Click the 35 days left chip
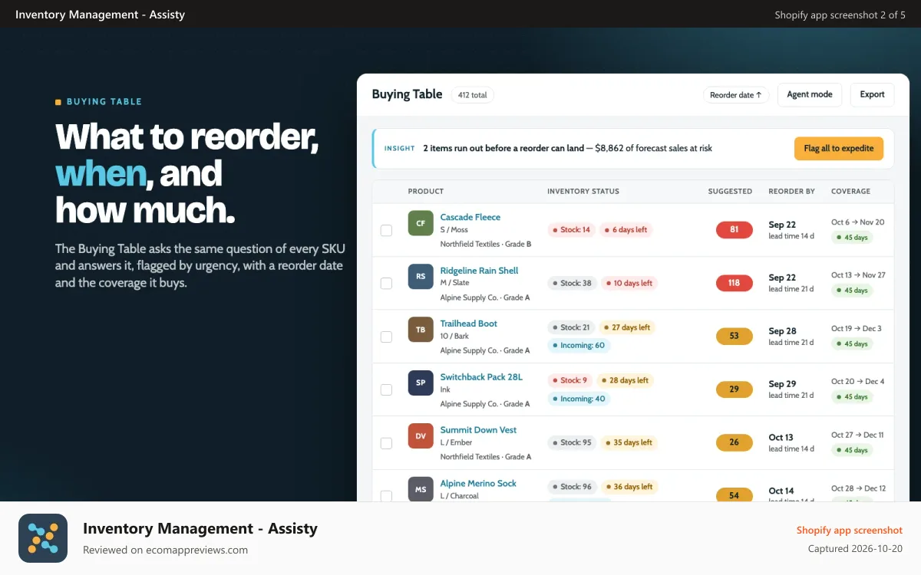Screen dimensions: 921x575 point(629,442)
